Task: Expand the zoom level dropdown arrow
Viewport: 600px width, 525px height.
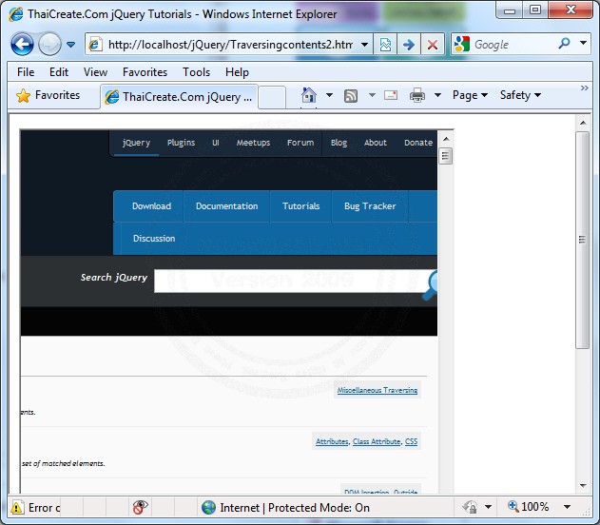Action: 567,507
